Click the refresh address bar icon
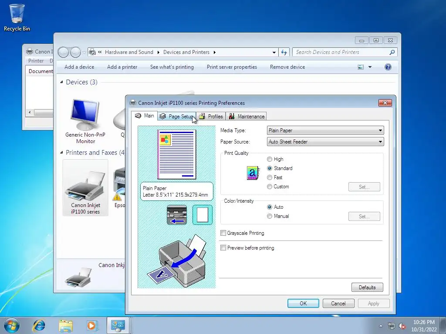Screen dimensions: 446x334 (x=284, y=52)
